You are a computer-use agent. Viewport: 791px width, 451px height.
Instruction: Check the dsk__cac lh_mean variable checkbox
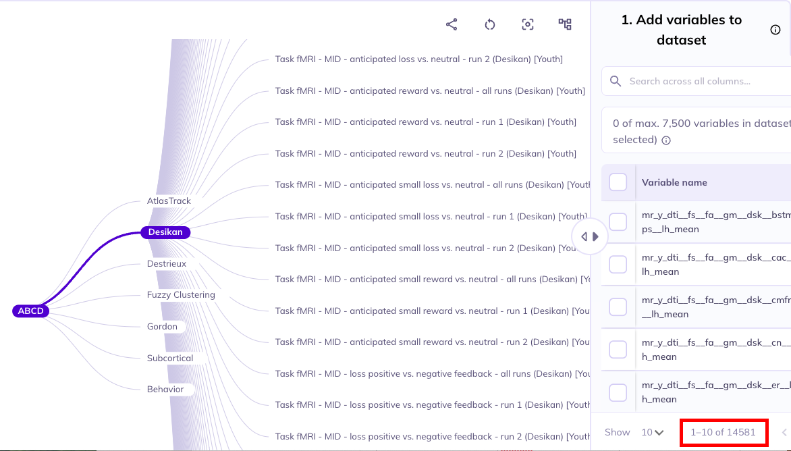click(x=618, y=265)
